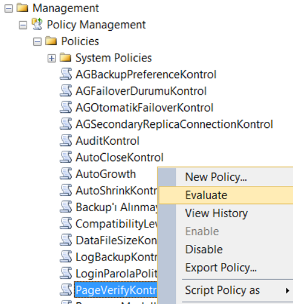
Task: Open the Script Policy as submenu arrow
Action: 288,291
